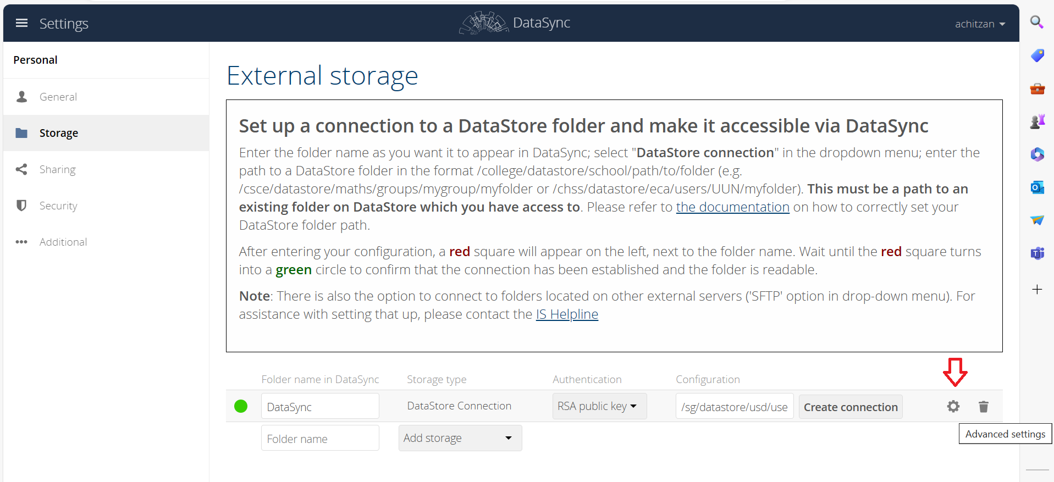
Task: Click the DataSync logo in header
Action: pos(515,23)
